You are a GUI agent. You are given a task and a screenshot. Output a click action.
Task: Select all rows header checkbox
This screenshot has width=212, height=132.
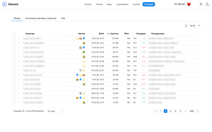14,34
